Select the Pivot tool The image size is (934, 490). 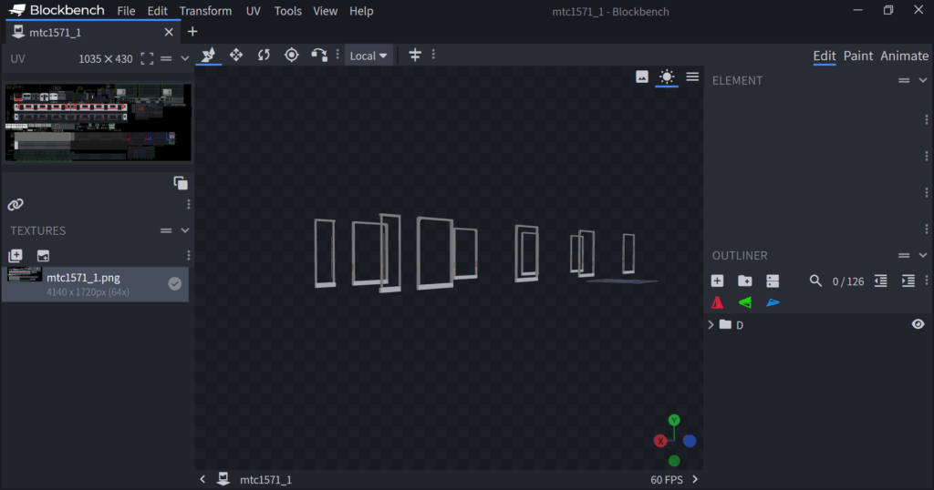click(x=292, y=56)
